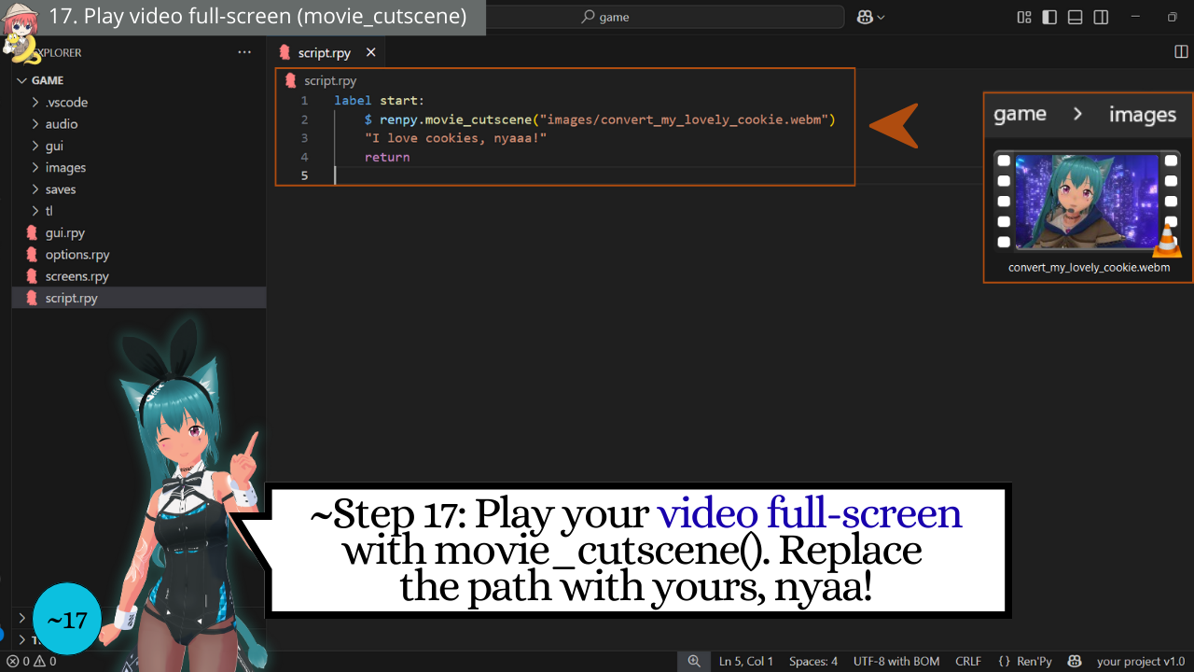The image size is (1194, 672).
Task: Open the Problems errors and warnings indicator
Action: pyautogui.click(x=32, y=662)
